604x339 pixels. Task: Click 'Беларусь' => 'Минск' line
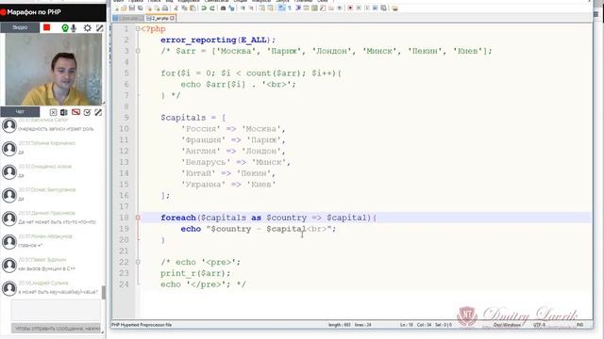pos(236,162)
